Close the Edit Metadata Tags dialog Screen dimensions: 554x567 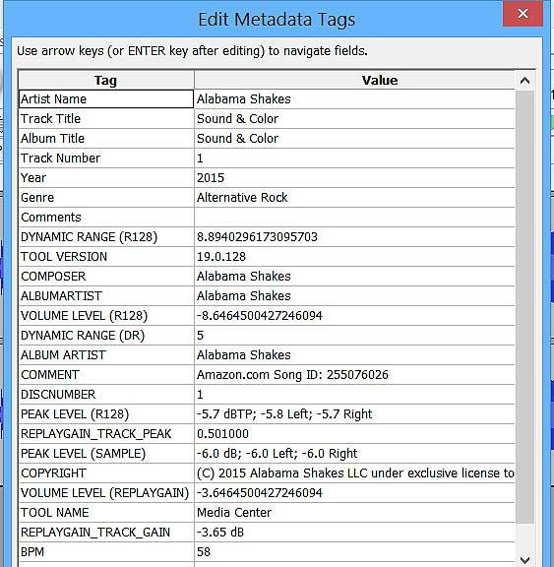[523, 14]
